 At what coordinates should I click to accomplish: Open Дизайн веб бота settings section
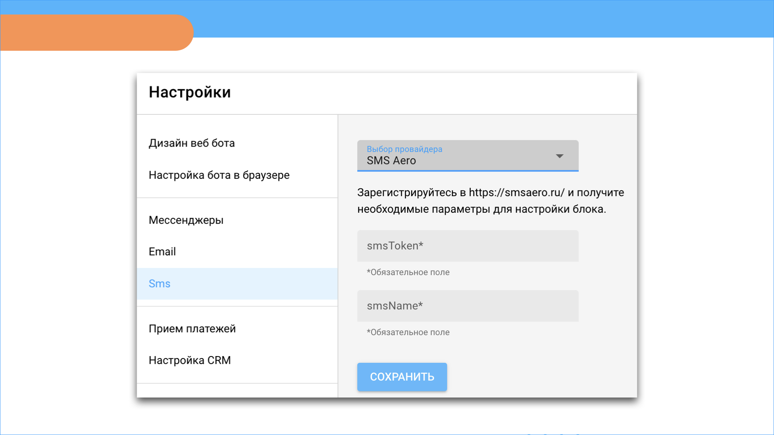click(x=191, y=143)
